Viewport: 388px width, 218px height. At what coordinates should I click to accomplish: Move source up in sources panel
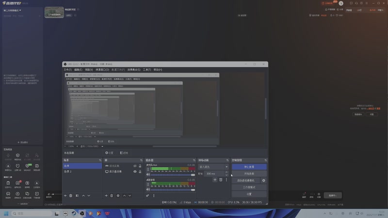click(x=124, y=196)
